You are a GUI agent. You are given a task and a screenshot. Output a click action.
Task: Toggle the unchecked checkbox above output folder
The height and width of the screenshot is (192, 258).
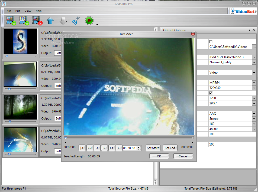point(211,42)
